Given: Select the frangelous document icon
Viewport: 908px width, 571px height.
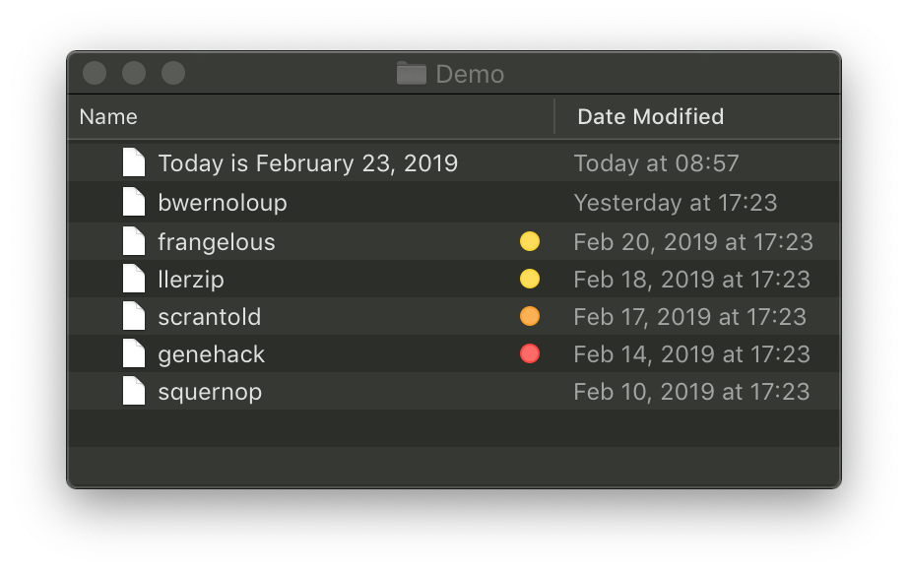Looking at the screenshot, I should pyautogui.click(x=134, y=241).
